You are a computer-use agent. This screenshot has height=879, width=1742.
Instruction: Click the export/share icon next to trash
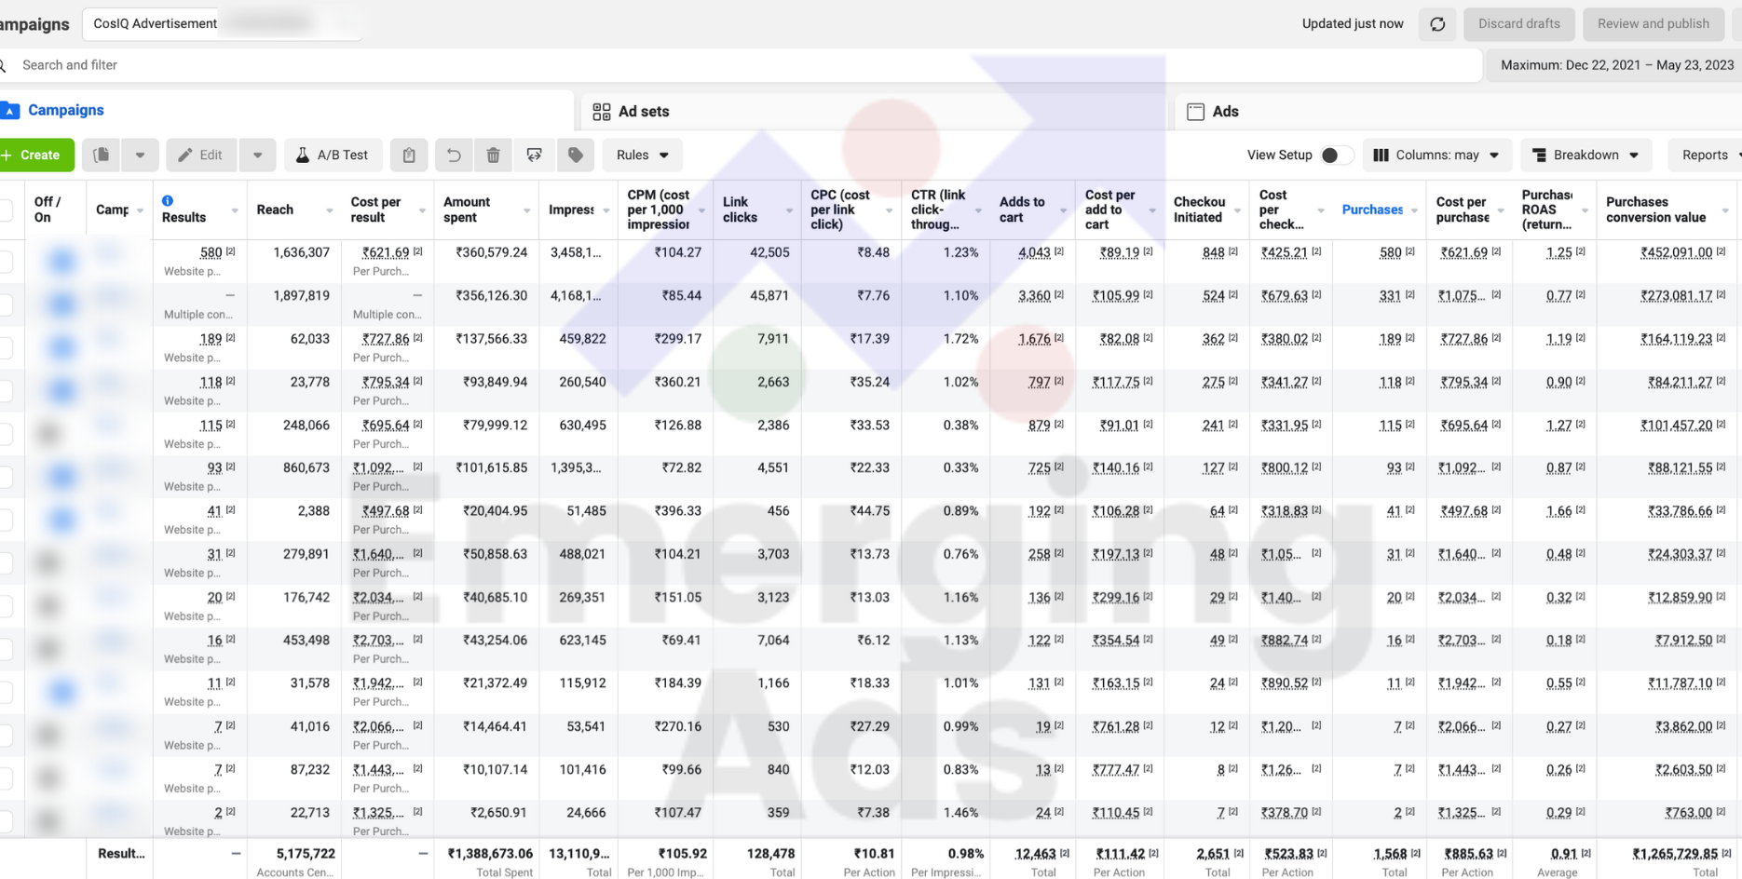pos(534,155)
